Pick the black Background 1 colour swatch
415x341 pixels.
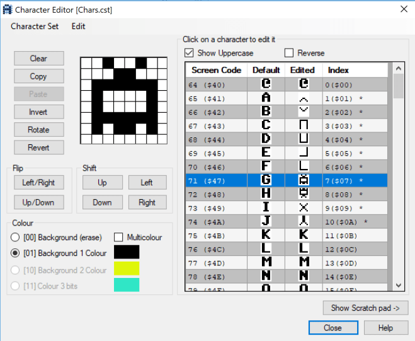click(x=127, y=252)
